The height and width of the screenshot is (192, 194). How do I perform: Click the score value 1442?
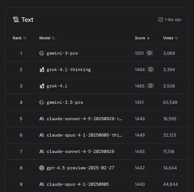(140, 168)
